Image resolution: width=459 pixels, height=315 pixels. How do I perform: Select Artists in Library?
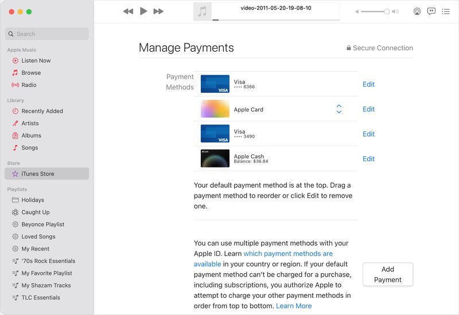[x=47, y=123]
